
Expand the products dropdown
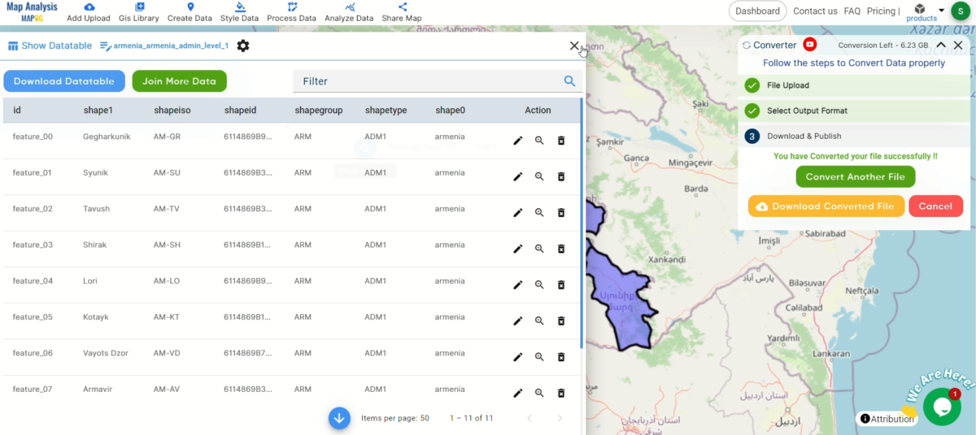(x=941, y=11)
